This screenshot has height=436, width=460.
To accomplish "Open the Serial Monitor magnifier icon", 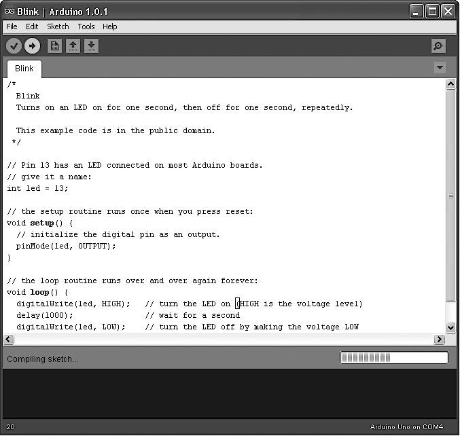I will point(438,46).
